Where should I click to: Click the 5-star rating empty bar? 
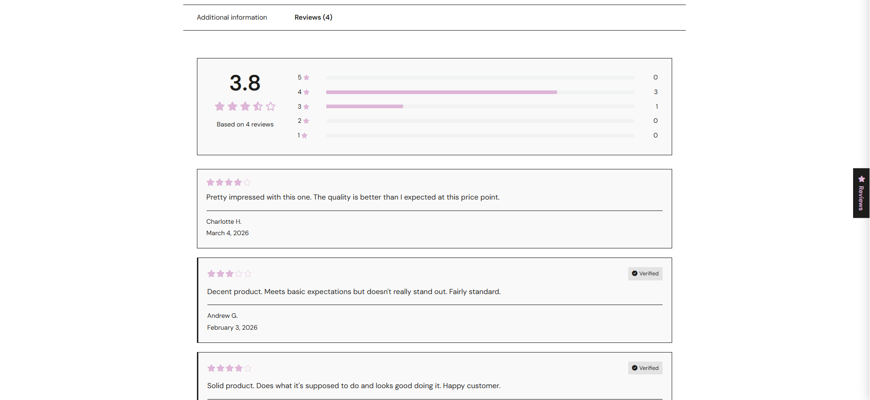pyautogui.click(x=480, y=78)
